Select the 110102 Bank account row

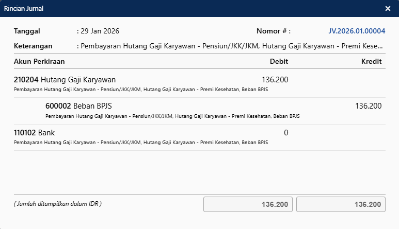[34, 133]
